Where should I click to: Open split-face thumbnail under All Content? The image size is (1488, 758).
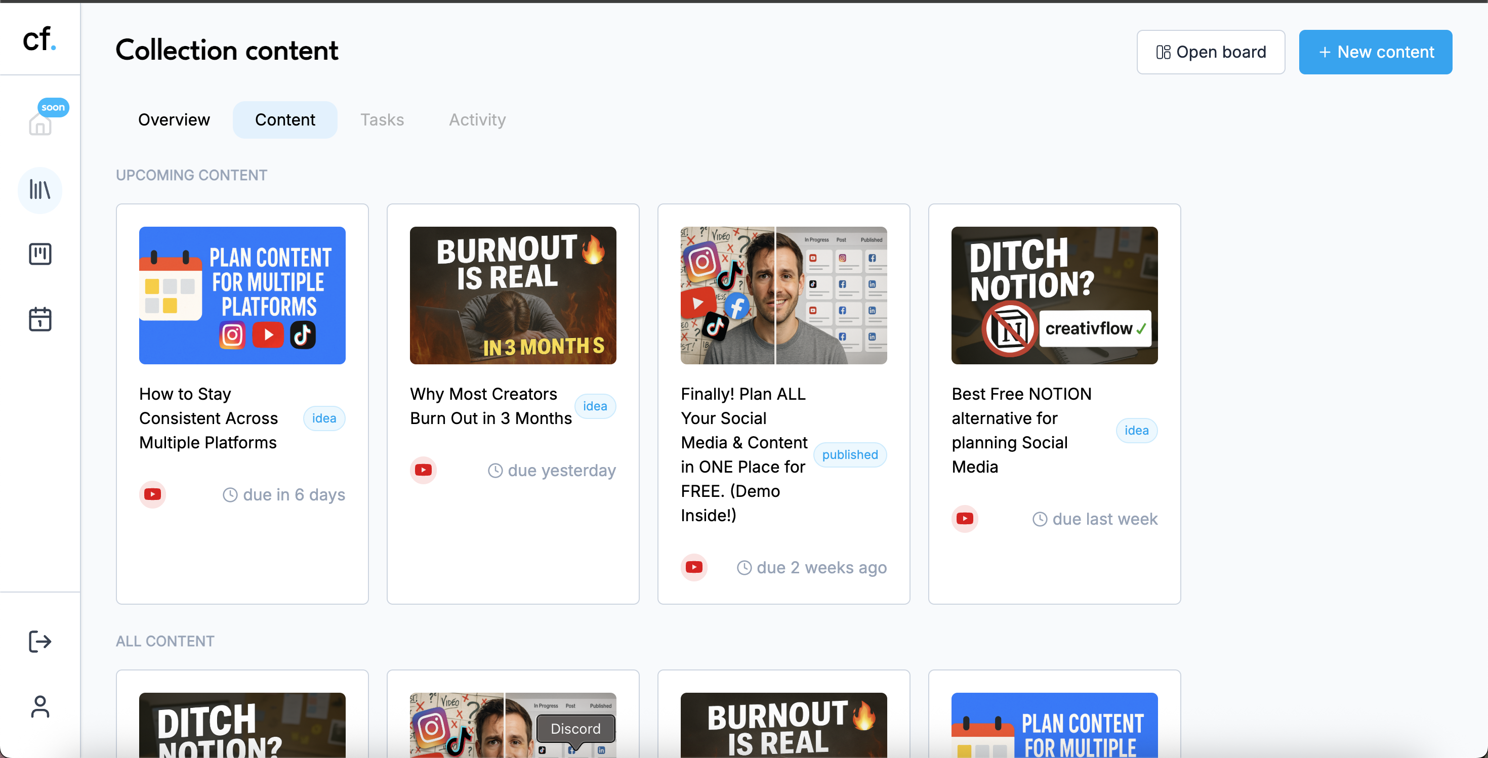tap(513, 725)
